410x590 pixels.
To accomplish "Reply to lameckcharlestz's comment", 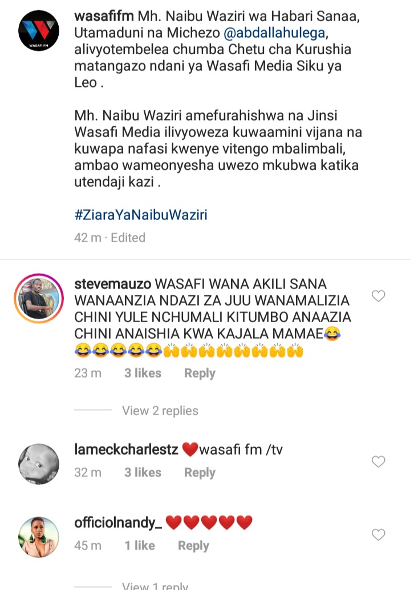I will [200, 472].
